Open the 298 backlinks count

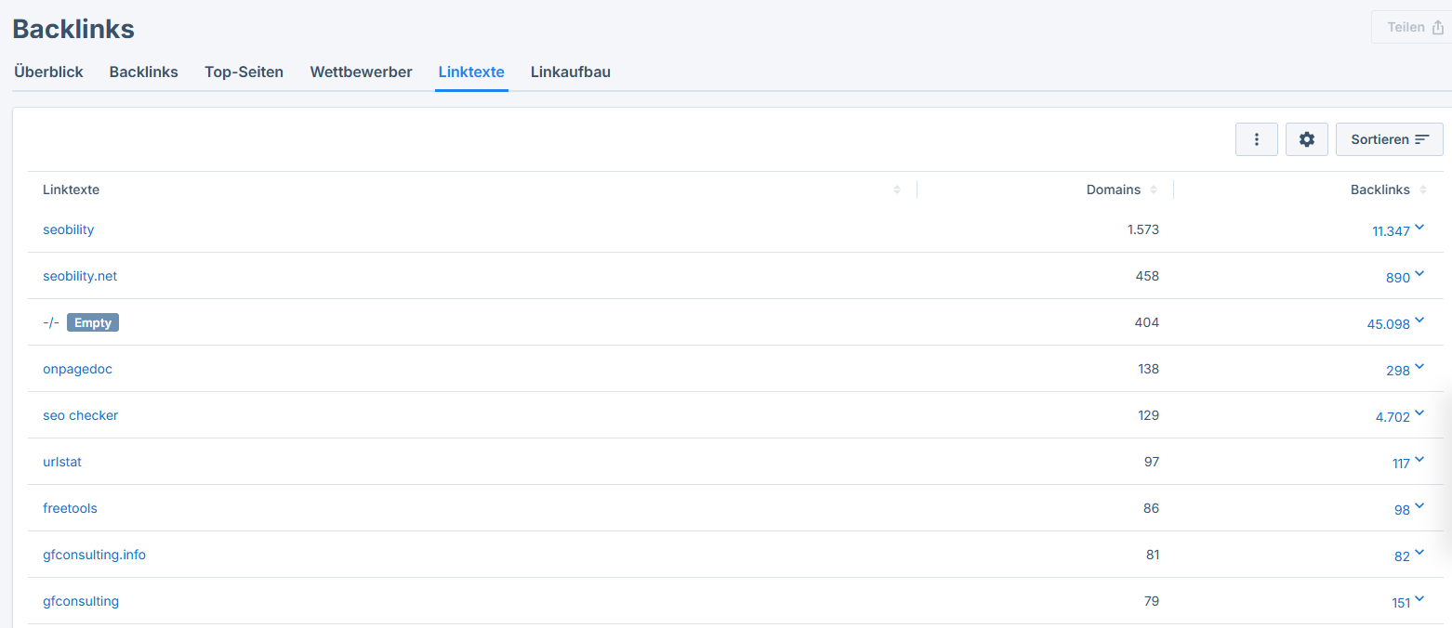[x=1398, y=371]
